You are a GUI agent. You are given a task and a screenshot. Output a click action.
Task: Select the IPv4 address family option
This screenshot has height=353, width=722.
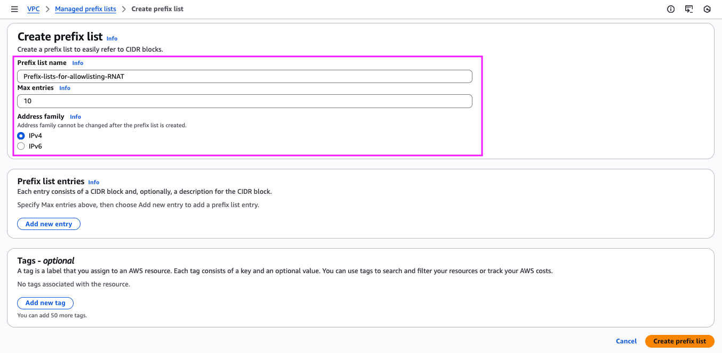click(20, 135)
